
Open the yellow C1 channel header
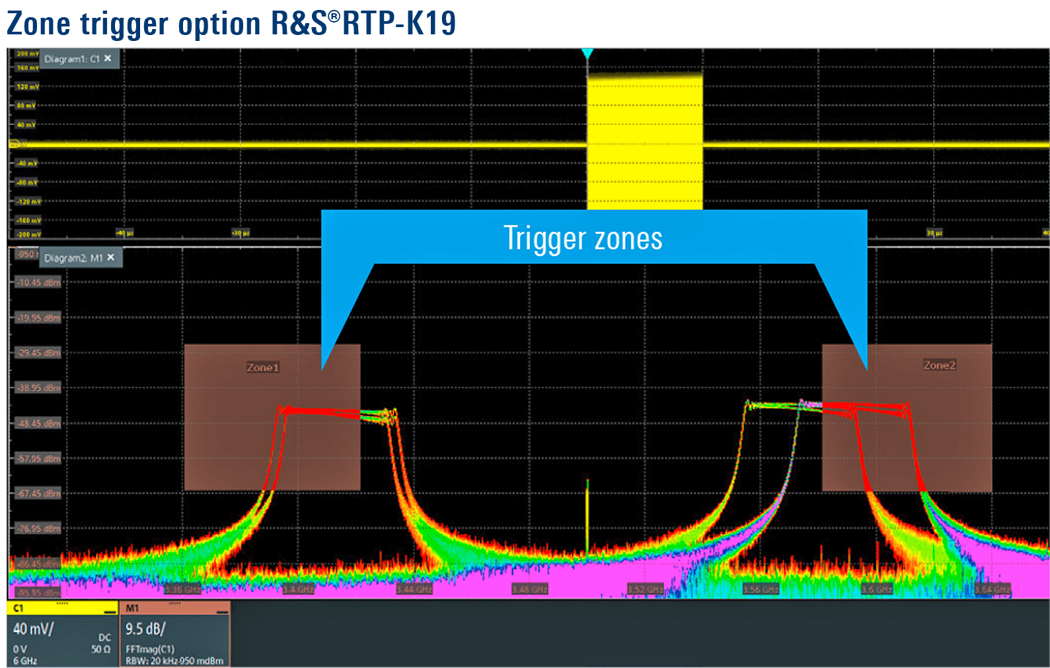click(62, 608)
